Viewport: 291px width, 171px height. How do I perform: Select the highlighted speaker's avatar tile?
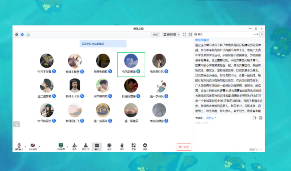point(131,60)
